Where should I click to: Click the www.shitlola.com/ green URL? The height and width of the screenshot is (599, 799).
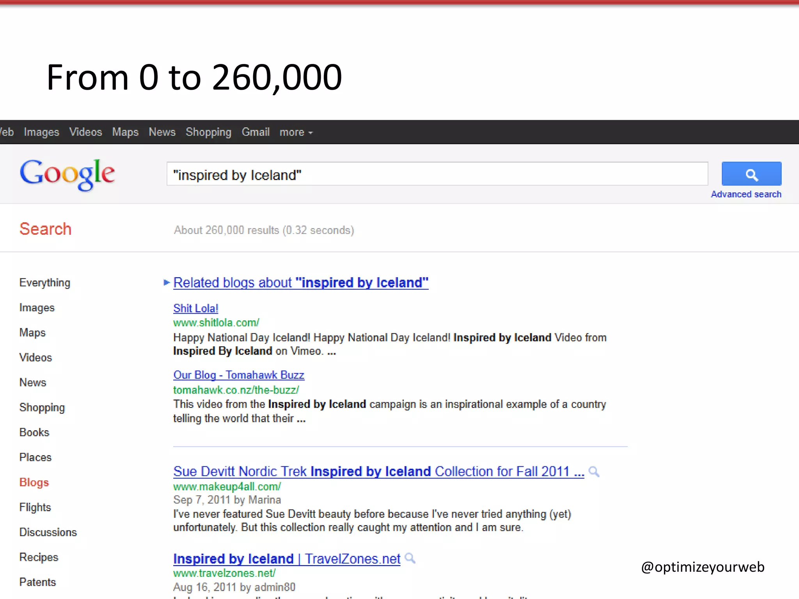[216, 323]
